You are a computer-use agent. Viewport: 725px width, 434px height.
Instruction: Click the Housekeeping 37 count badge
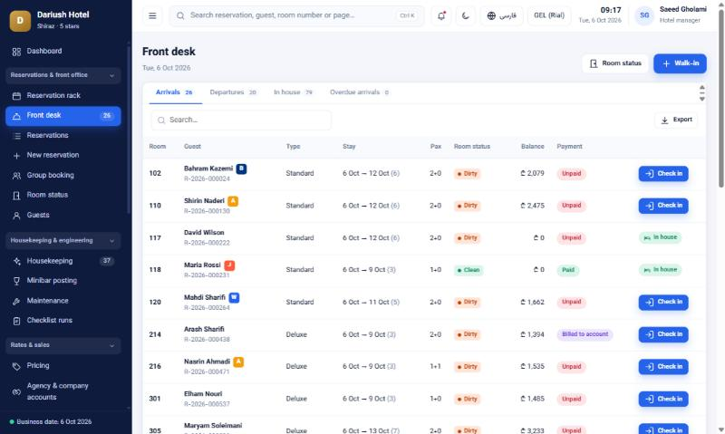click(x=106, y=261)
